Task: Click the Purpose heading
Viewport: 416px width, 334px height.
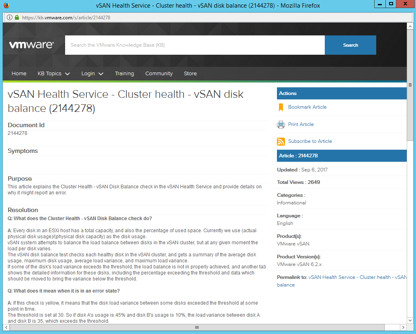Action: [20, 179]
